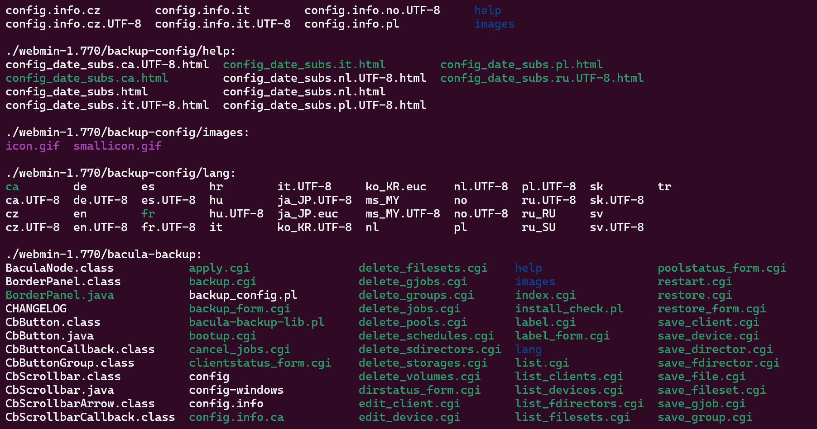Click the restart.cgi entry
The width and height of the screenshot is (817, 429).
695,282
